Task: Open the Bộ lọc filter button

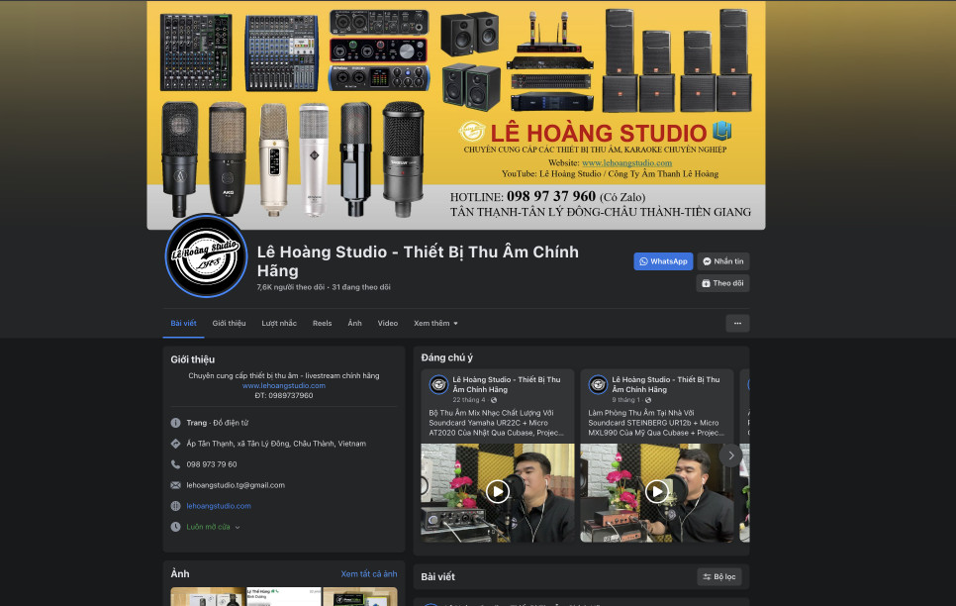Action: click(719, 576)
